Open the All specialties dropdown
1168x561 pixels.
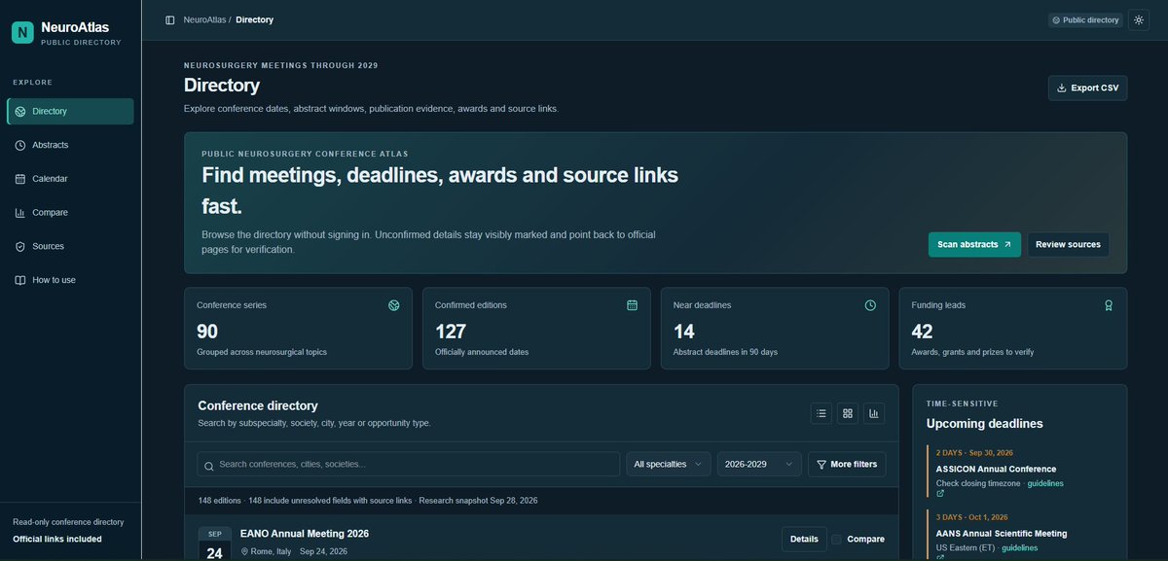coord(668,464)
